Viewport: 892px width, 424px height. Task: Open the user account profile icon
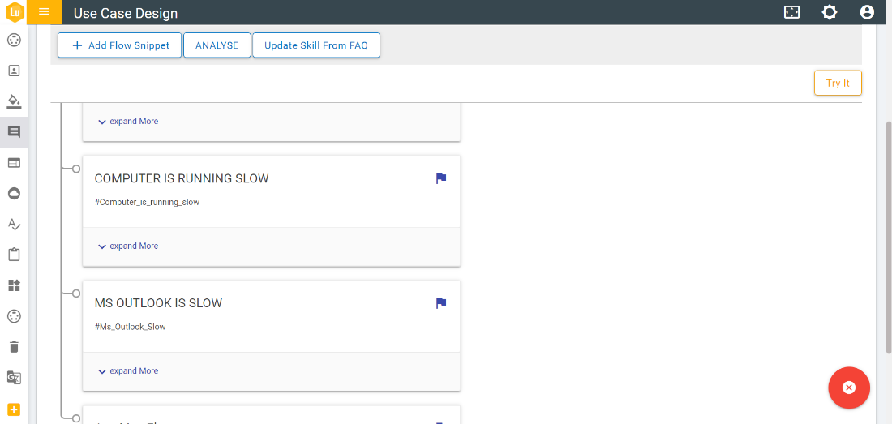coord(867,12)
